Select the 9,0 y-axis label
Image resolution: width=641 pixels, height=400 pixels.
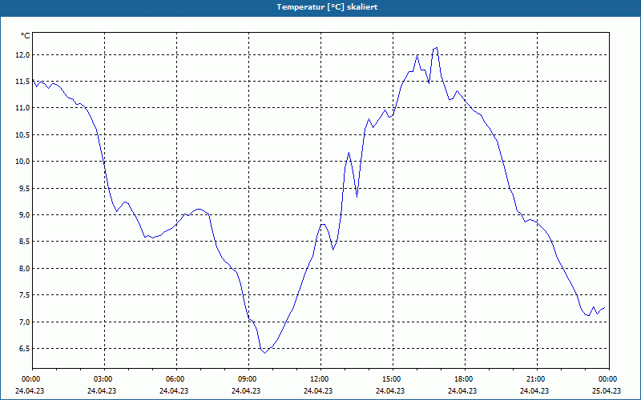click(24, 214)
